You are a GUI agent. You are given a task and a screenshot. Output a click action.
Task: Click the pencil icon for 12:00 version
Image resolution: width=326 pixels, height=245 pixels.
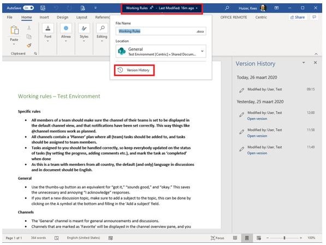pos(241,115)
